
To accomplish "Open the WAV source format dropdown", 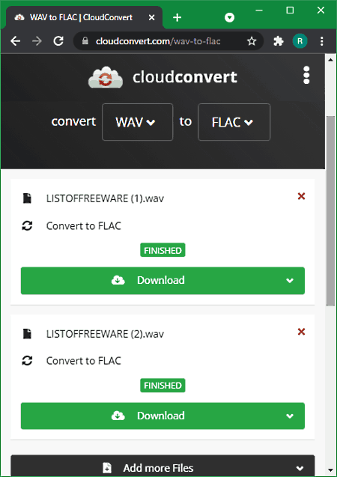I will pos(138,122).
